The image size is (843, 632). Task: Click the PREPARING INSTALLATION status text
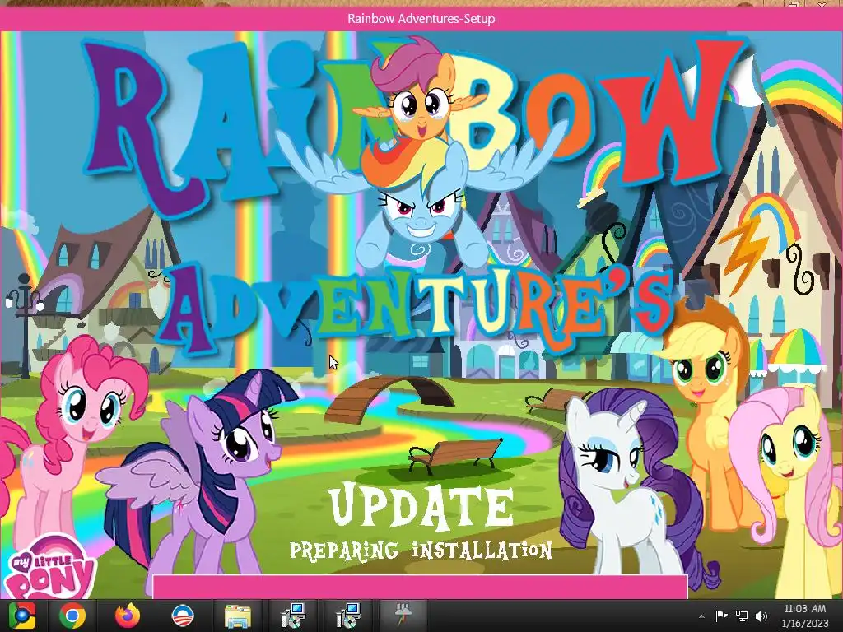coord(421,551)
